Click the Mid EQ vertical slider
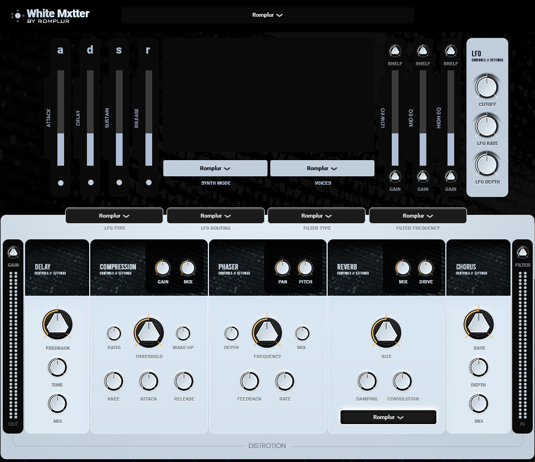The image size is (535, 462). [423, 118]
